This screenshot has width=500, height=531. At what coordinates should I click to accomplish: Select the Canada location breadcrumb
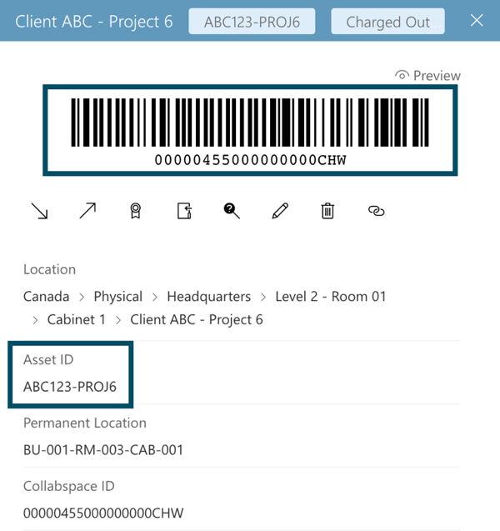click(x=47, y=297)
